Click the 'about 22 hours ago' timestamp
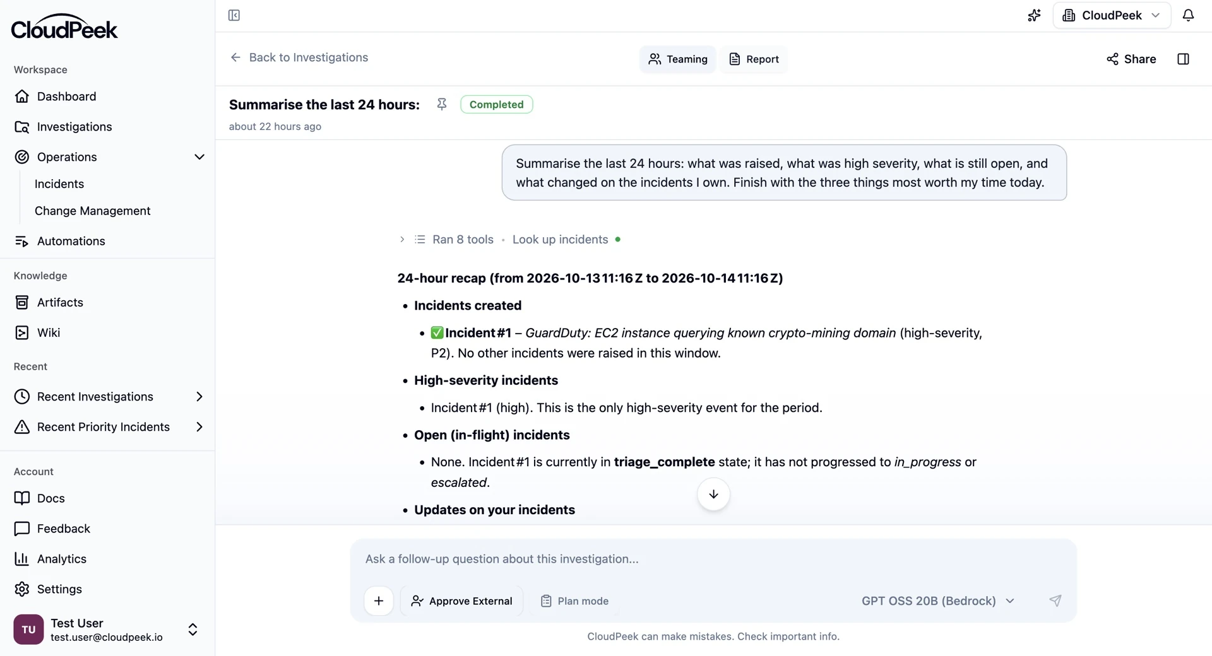The height and width of the screenshot is (656, 1212). coord(275,126)
